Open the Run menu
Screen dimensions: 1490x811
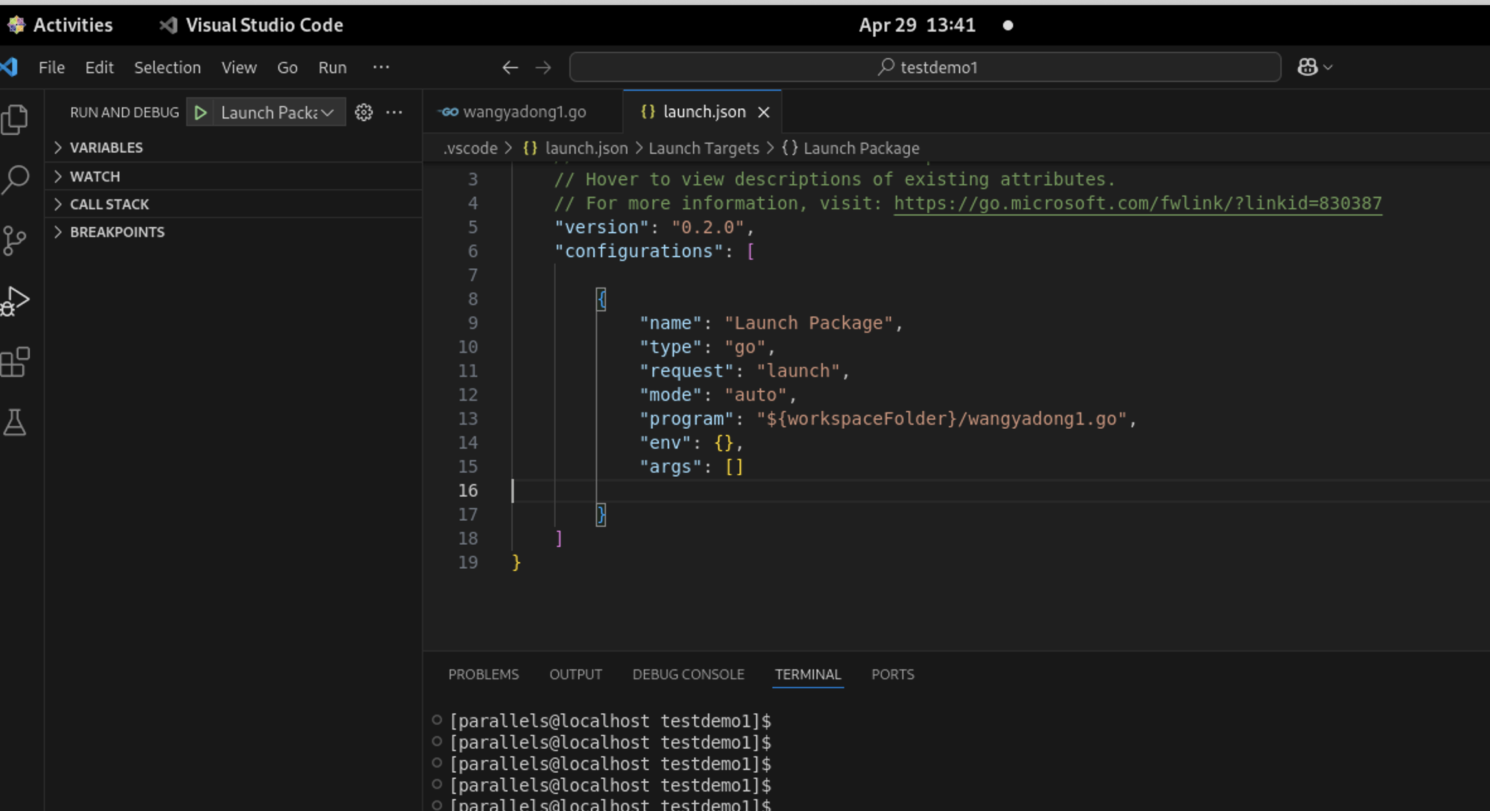332,67
